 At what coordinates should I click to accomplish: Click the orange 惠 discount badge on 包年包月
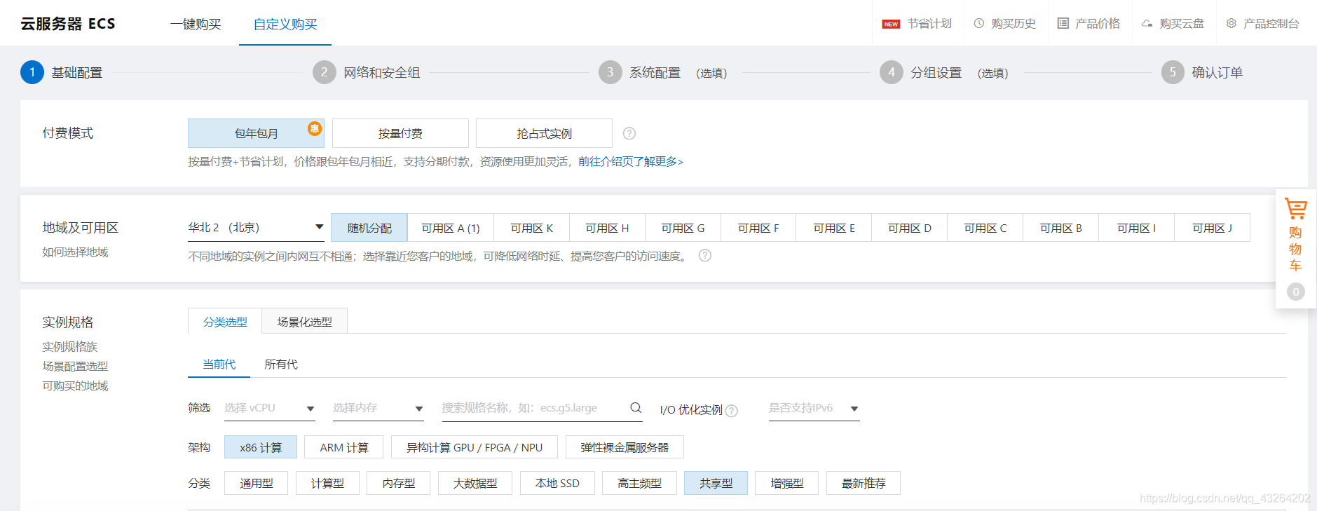[x=315, y=128]
